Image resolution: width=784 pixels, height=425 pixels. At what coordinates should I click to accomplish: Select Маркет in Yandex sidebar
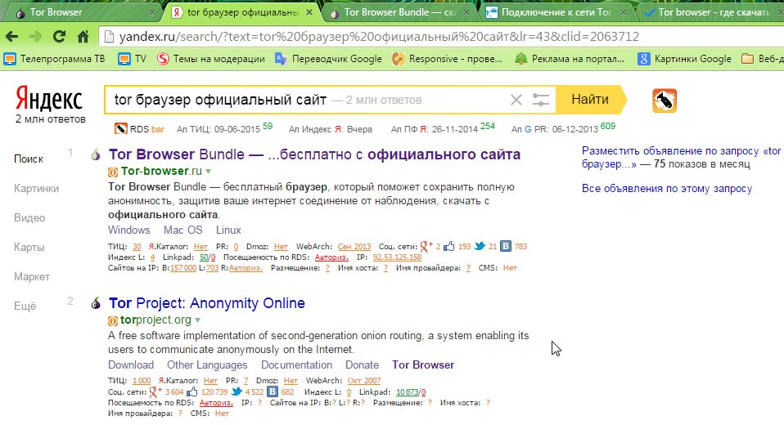(32, 277)
